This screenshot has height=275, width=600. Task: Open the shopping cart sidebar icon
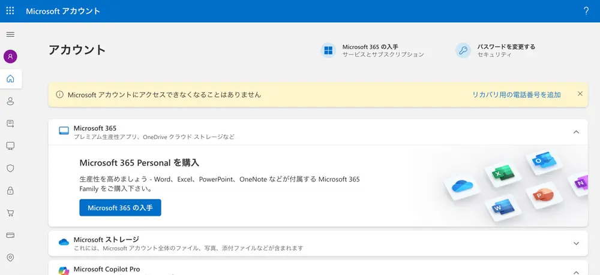point(10,213)
